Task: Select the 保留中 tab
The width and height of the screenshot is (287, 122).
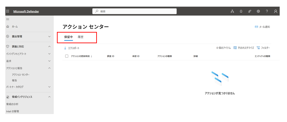Action: coord(69,37)
